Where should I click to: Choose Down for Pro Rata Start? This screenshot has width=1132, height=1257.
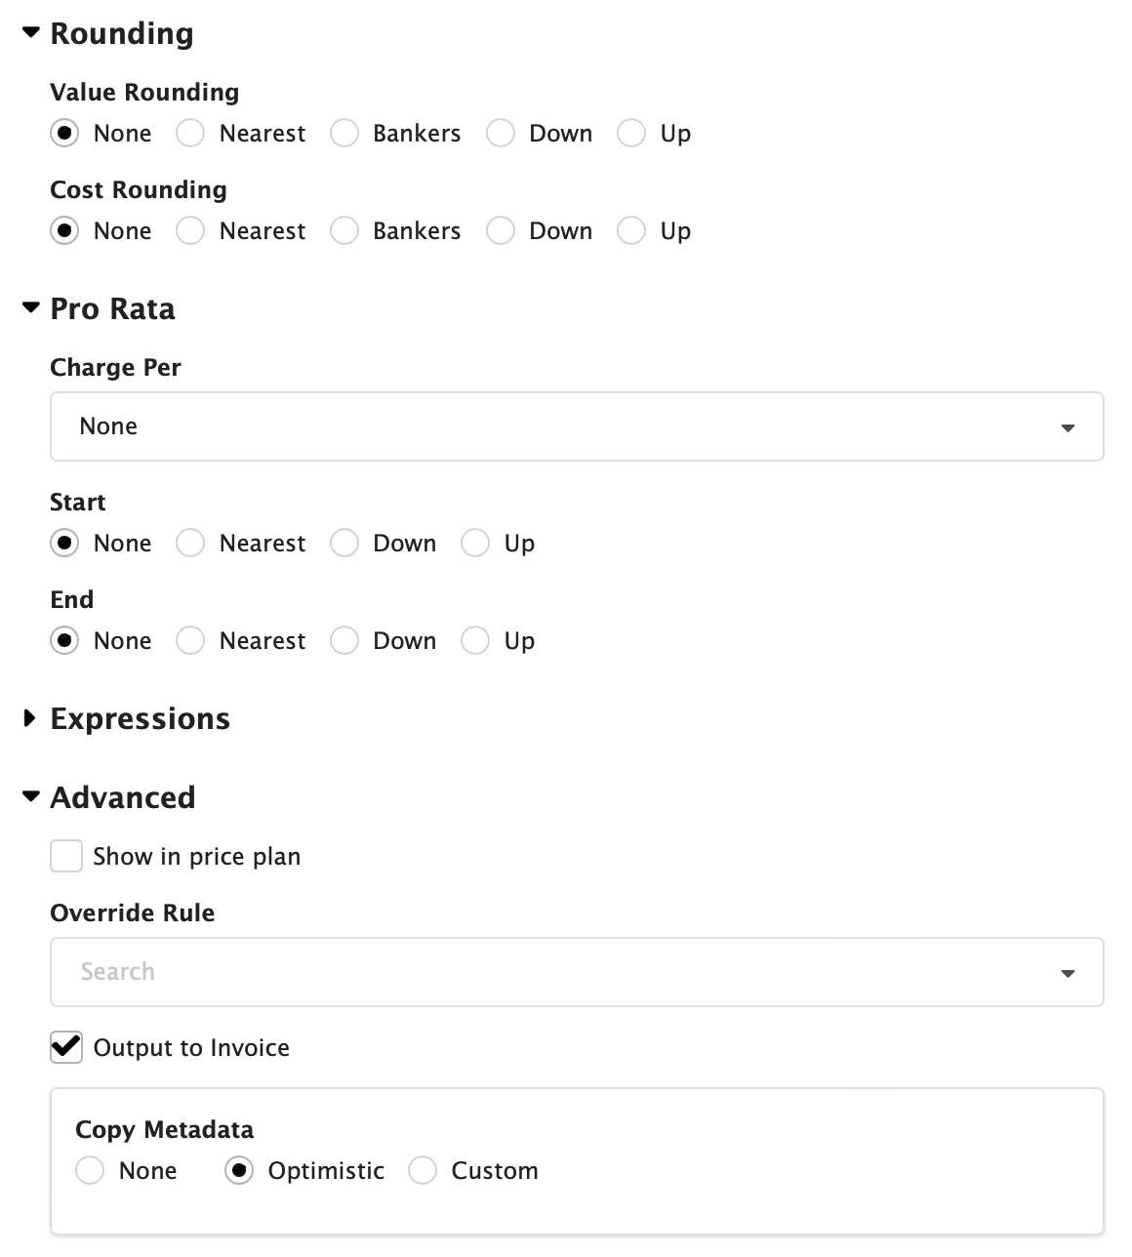pos(344,544)
